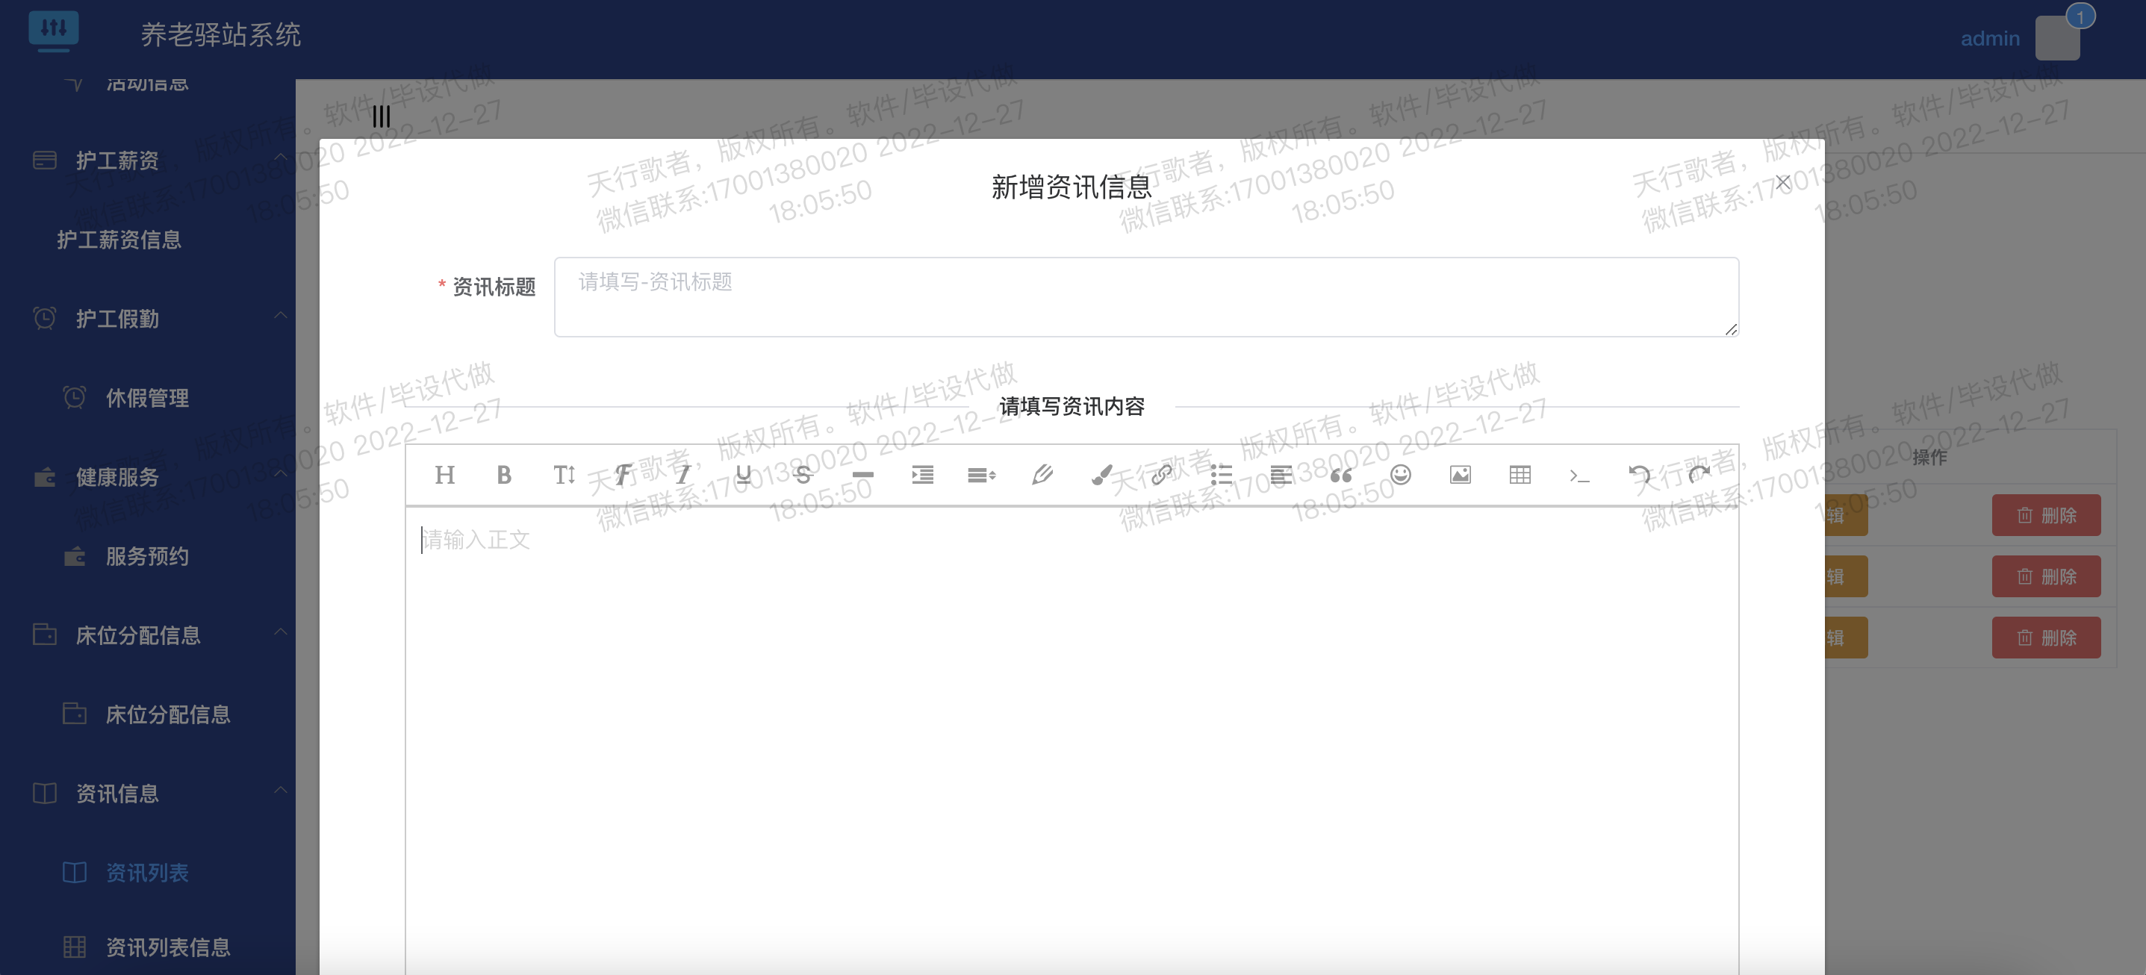Insert a blockquote in the editor
The height and width of the screenshot is (975, 2146).
click(x=1340, y=475)
